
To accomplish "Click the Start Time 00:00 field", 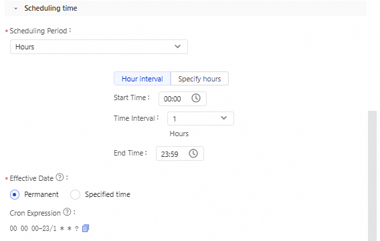I will (x=183, y=99).
